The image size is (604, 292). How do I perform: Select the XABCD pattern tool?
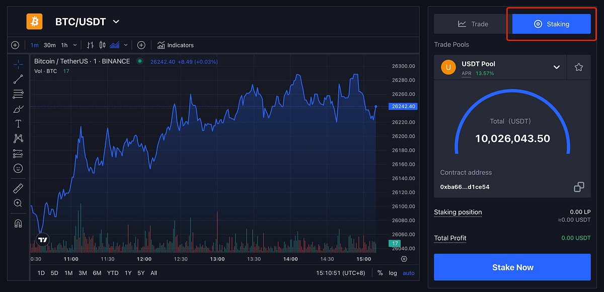point(18,138)
